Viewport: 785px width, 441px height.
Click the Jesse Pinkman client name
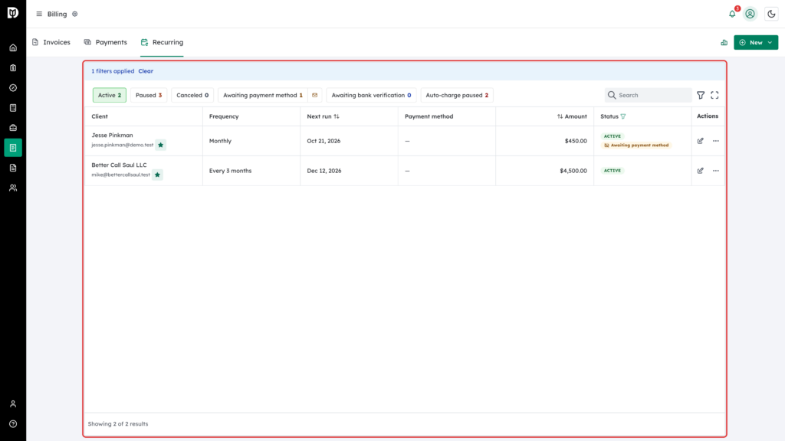pos(112,135)
